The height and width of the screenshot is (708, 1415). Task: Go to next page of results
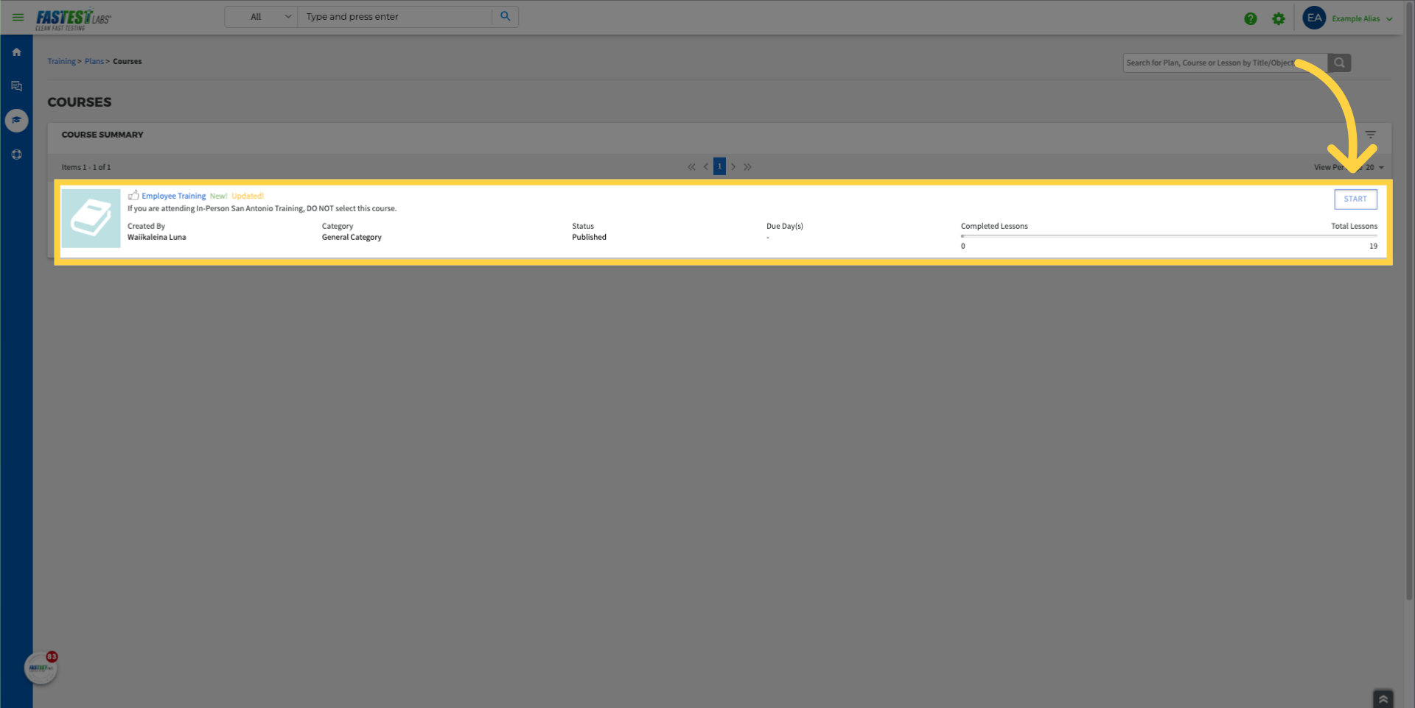pyautogui.click(x=733, y=167)
